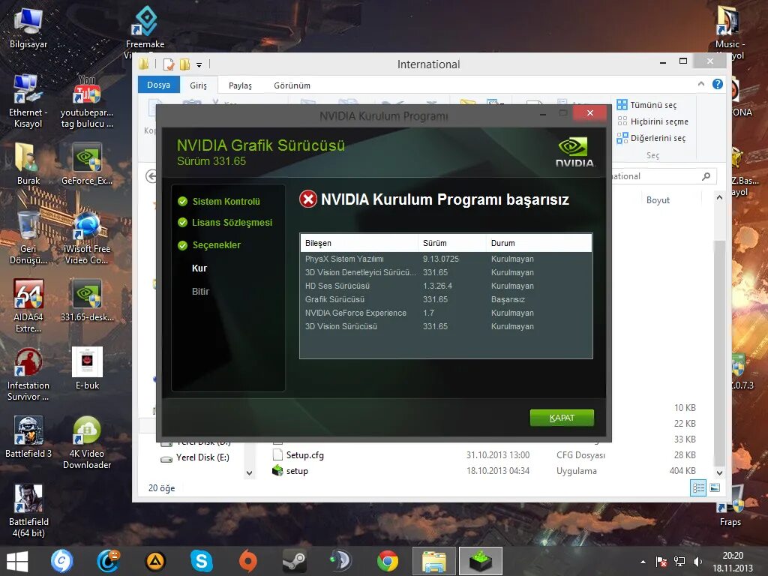Switch Explorer to large icons view

715,487
